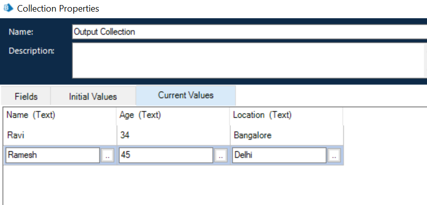Open the Initial Values tab
The height and width of the screenshot is (205, 427).
[93, 96]
